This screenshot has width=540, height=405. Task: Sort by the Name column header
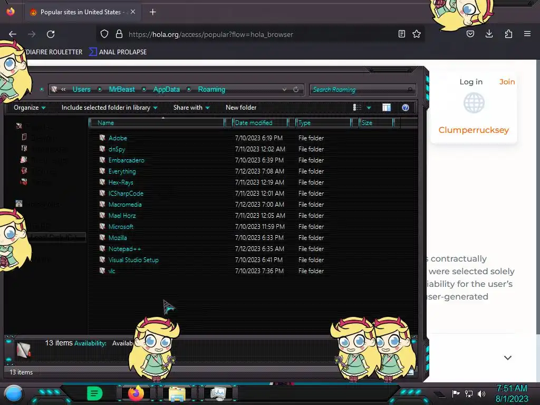pyautogui.click(x=157, y=123)
